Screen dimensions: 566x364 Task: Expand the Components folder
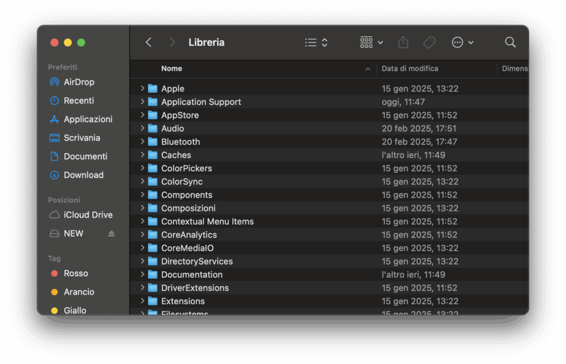pos(142,194)
